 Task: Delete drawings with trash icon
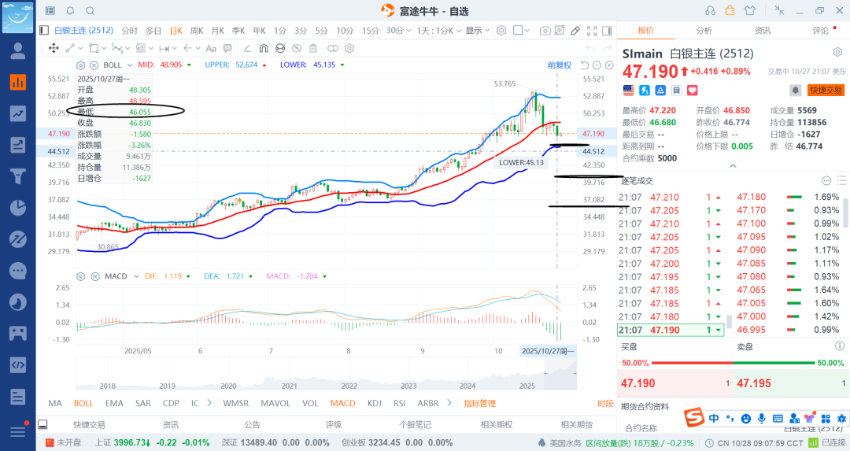312,48
